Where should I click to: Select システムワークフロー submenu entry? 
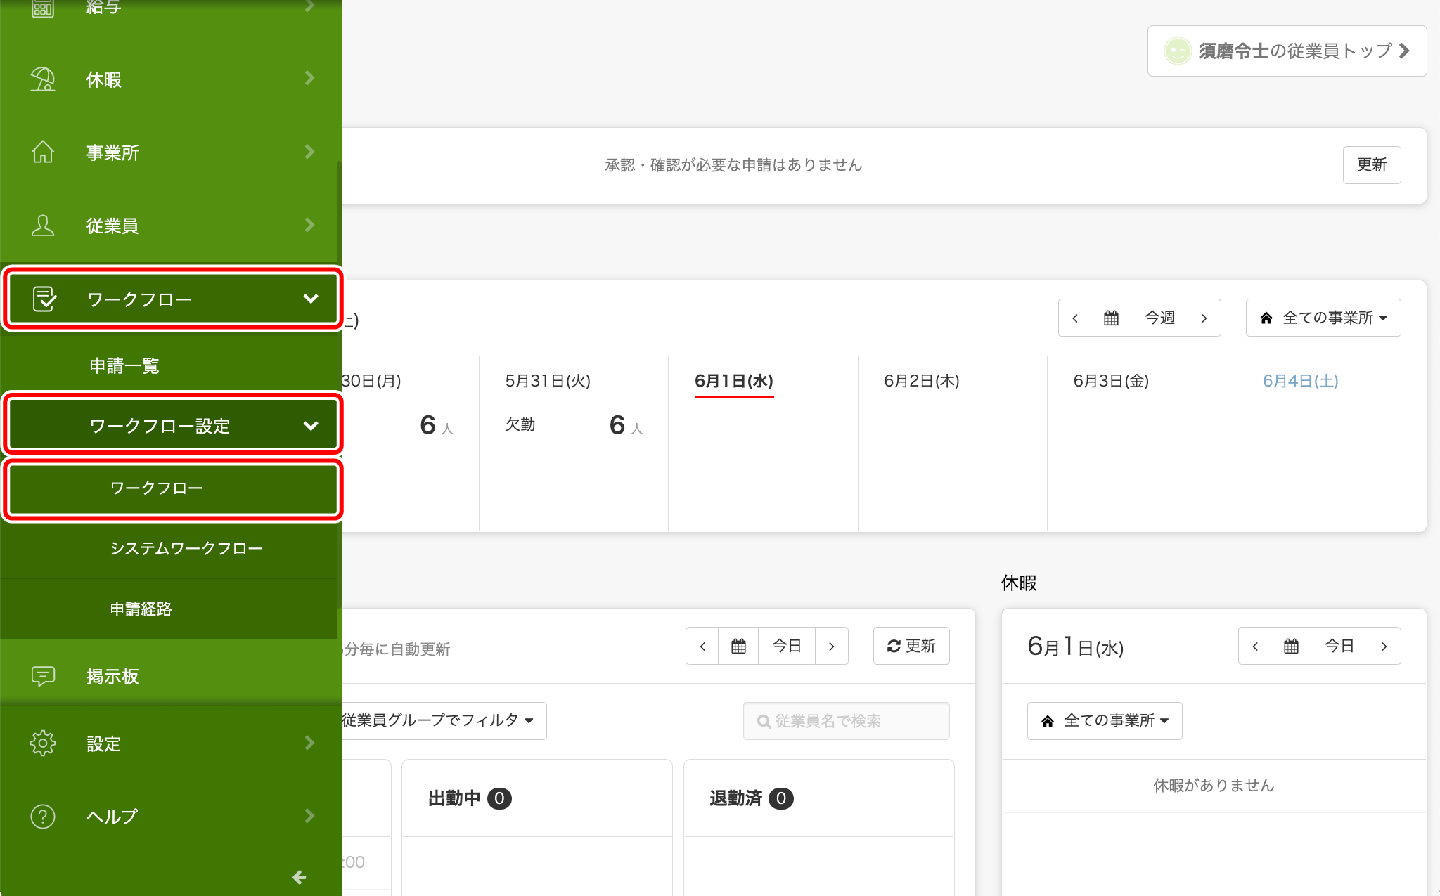coord(169,548)
